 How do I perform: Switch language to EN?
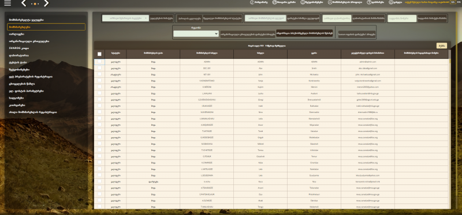tap(459, 2)
